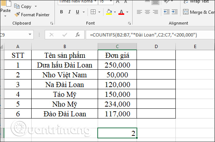Toggle Underline formatting

[x=77, y=12]
